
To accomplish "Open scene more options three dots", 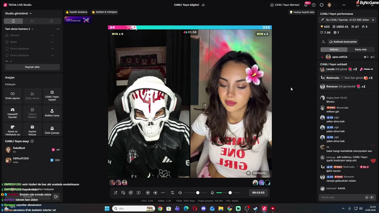I will [x=58, y=29].
